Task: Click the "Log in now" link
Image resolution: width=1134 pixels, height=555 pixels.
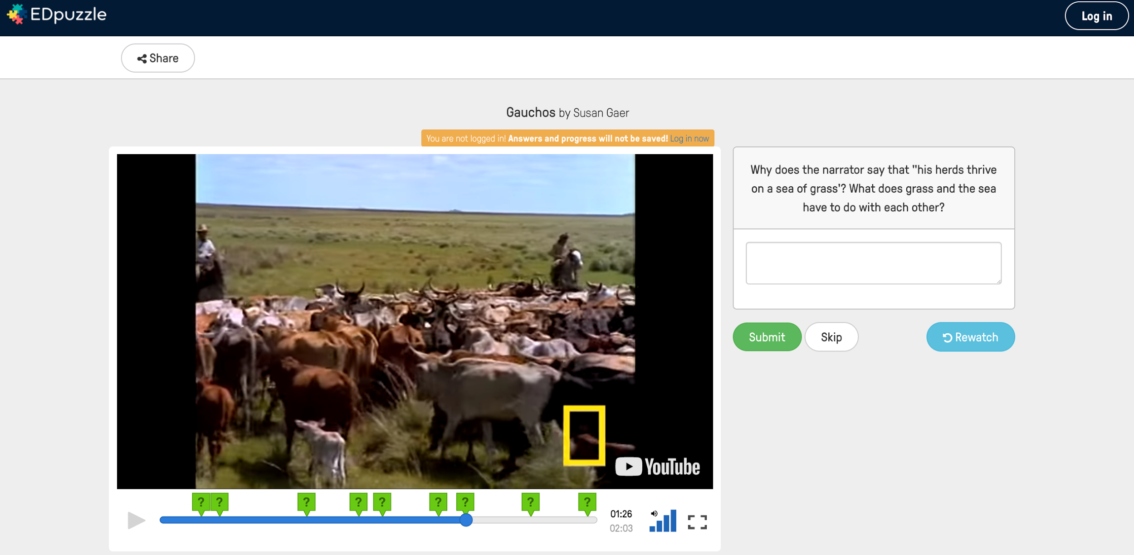Action: point(689,138)
